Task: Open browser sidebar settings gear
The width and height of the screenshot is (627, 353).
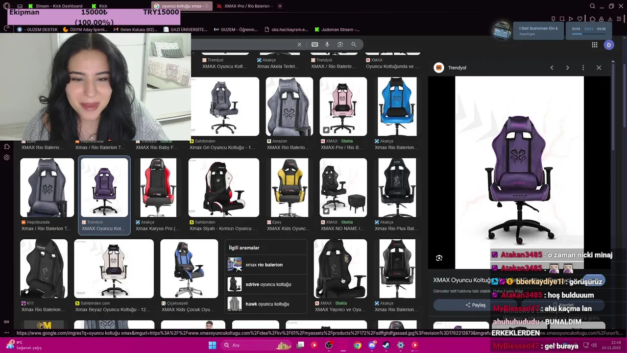Action: 7,157
